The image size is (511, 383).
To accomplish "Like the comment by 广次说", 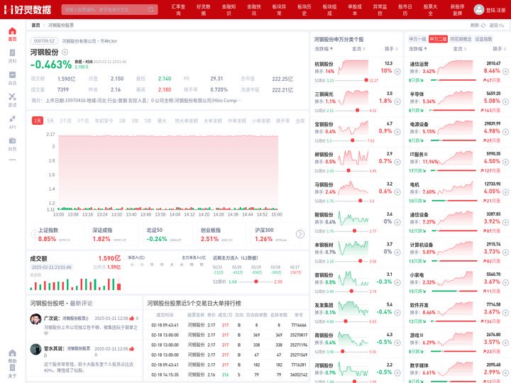I will (x=132, y=318).
